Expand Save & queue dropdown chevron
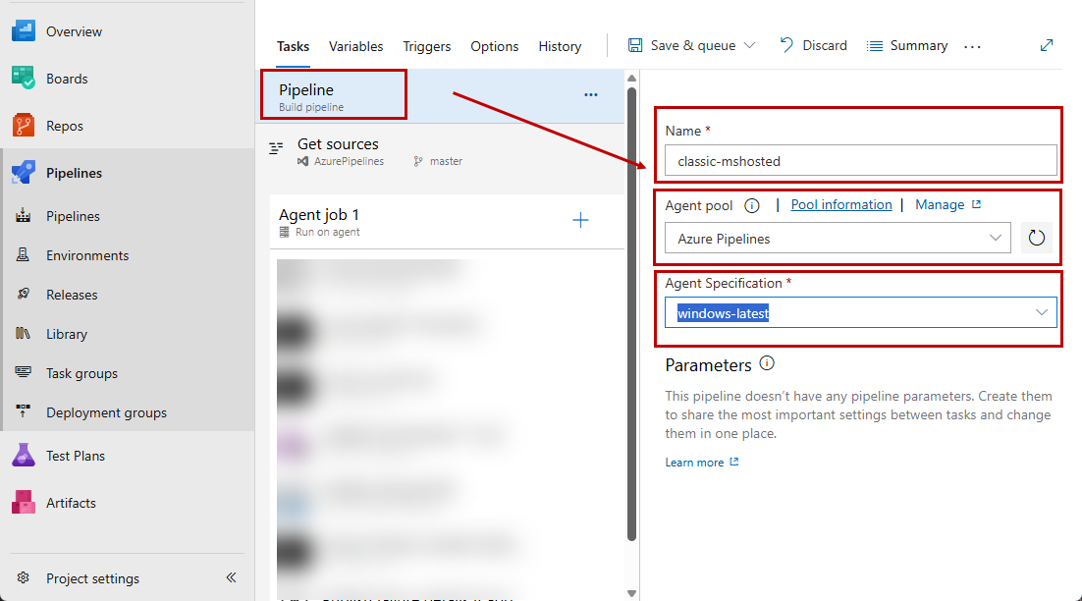This screenshot has height=601, width=1082. (750, 45)
